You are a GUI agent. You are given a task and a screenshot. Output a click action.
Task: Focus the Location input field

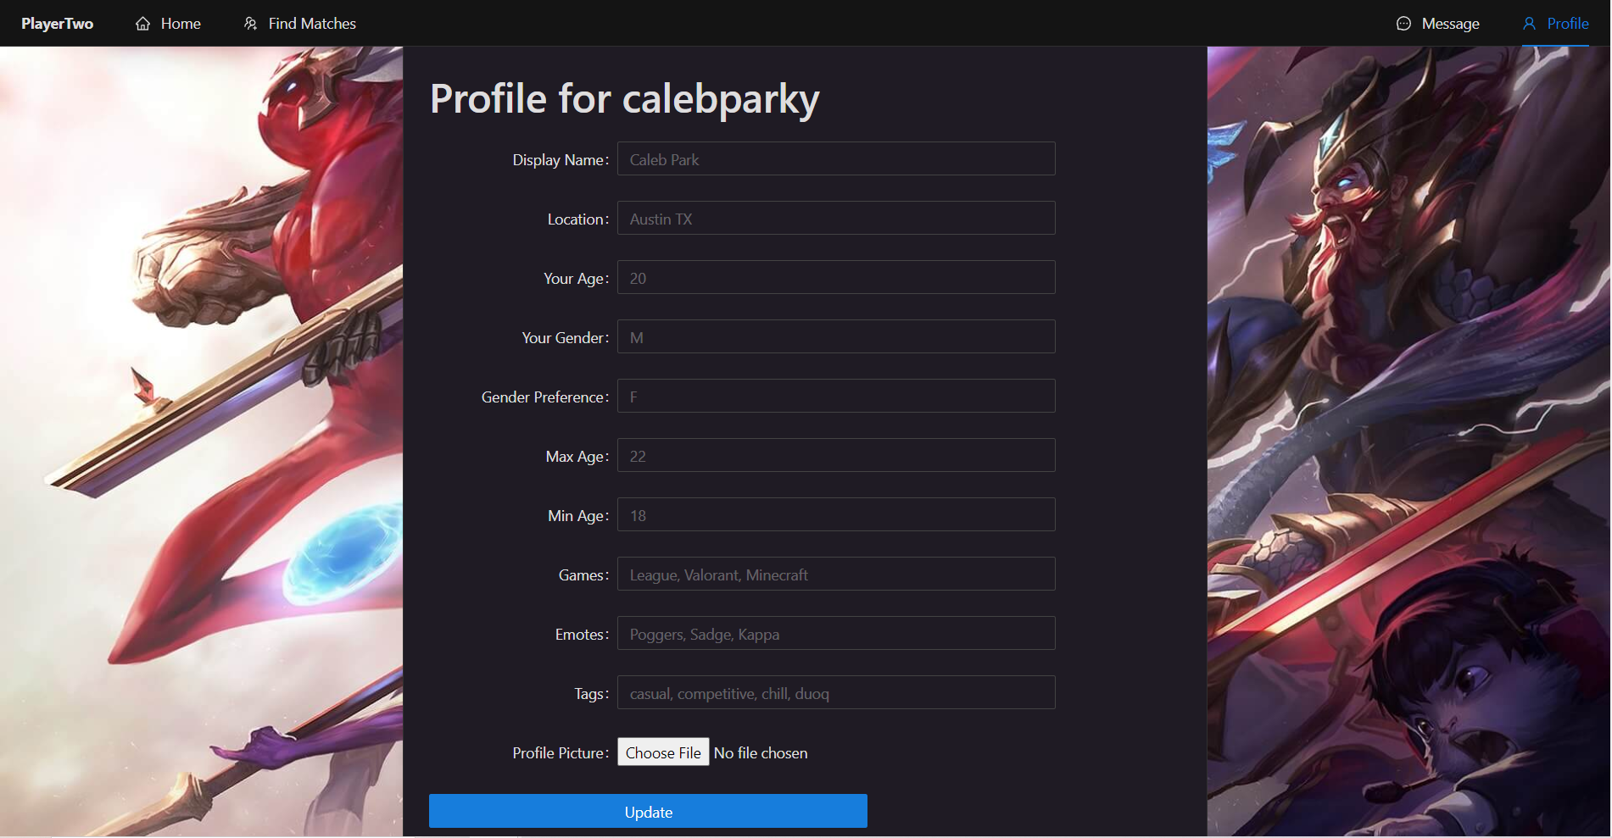pyautogui.click(x=836, y=218)
